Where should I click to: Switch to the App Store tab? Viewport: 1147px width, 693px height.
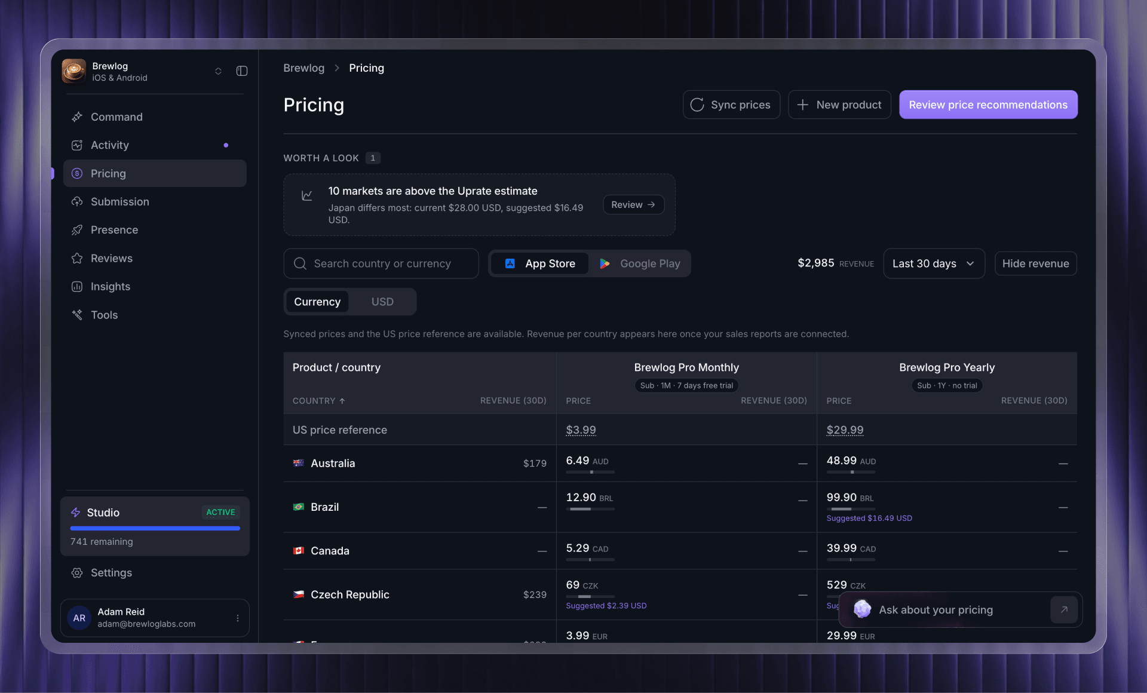539,263
